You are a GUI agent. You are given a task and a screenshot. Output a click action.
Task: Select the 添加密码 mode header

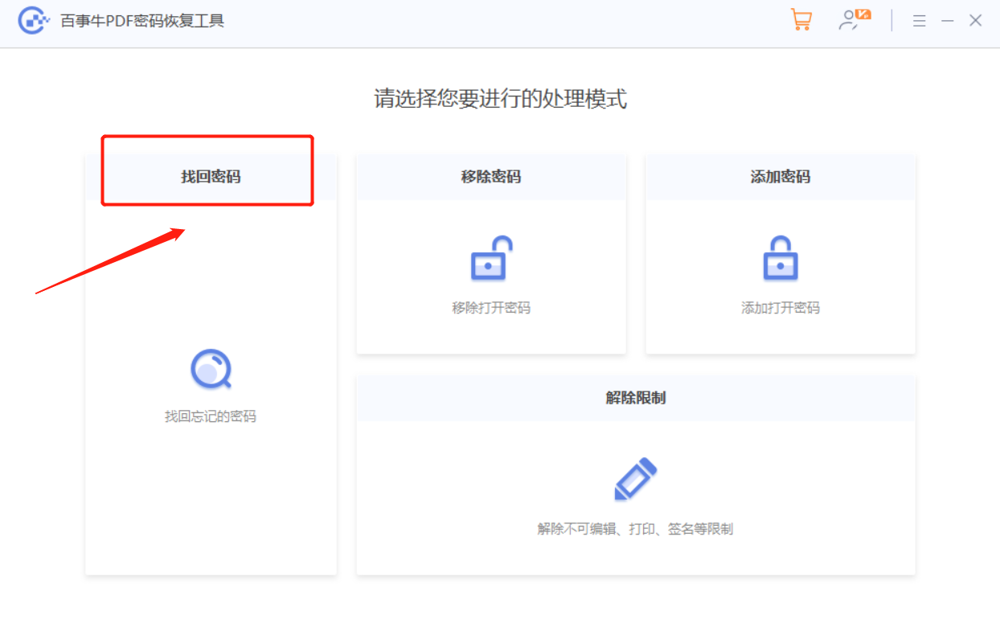pos(781,177)
